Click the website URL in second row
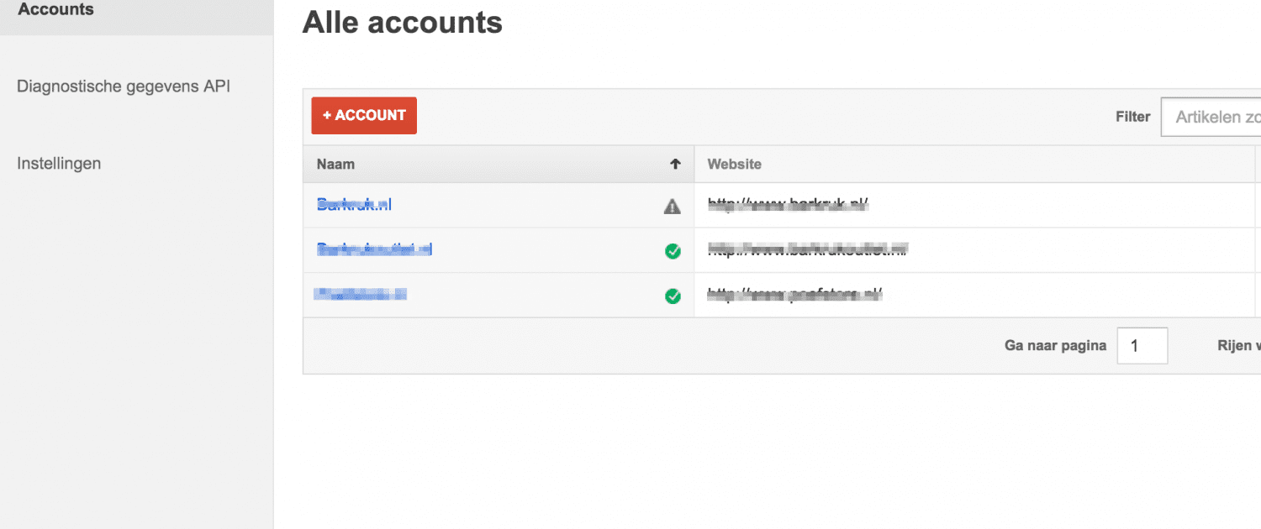 pyautogui.click(x=808, y=249)
